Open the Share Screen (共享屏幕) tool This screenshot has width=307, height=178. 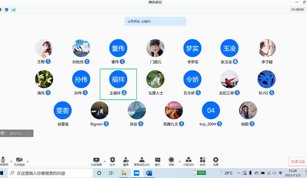click(96, 160)
